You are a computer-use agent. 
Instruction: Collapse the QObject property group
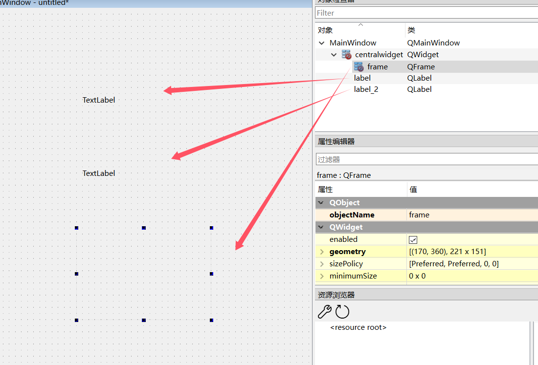321,203
